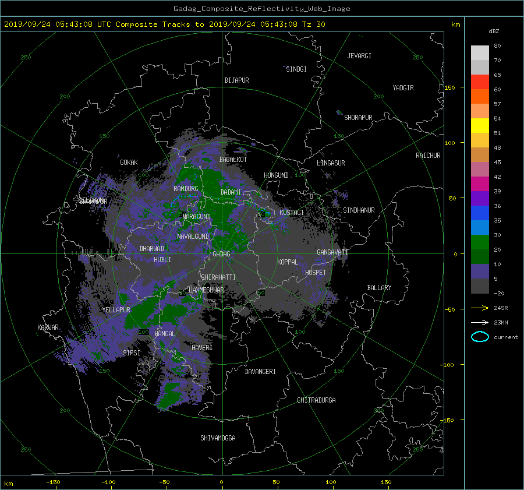Click the HUBLI city label

pos(162,260)
